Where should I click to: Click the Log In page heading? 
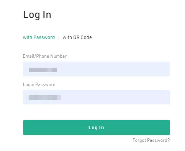click(37, 15)
